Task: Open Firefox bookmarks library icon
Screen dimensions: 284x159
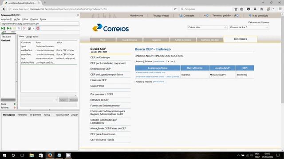Action: coord(242,9)
